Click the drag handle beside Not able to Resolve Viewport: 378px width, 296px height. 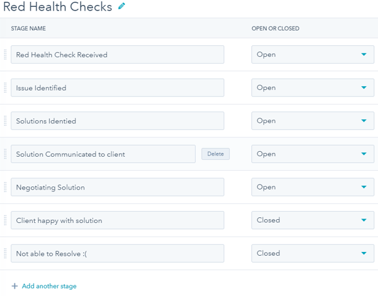tap(5, 253)
